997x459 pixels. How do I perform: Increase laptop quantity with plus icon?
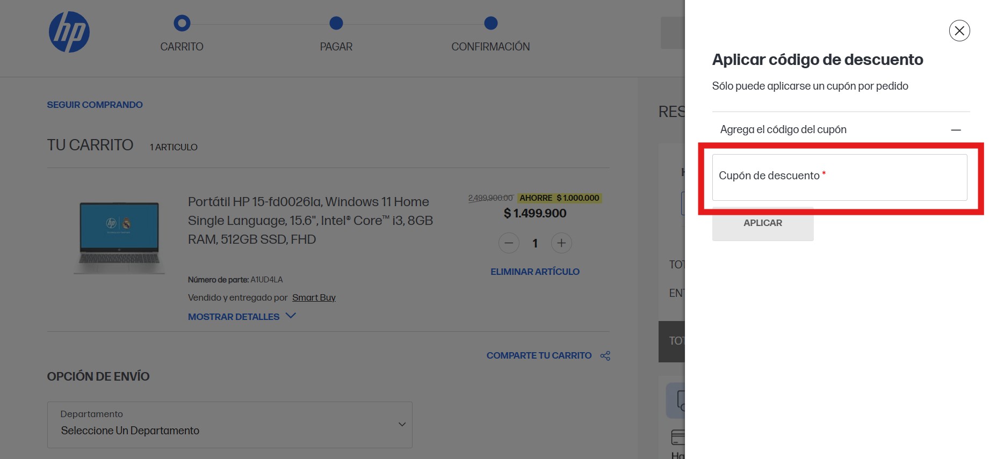click(x=561, y=243)
